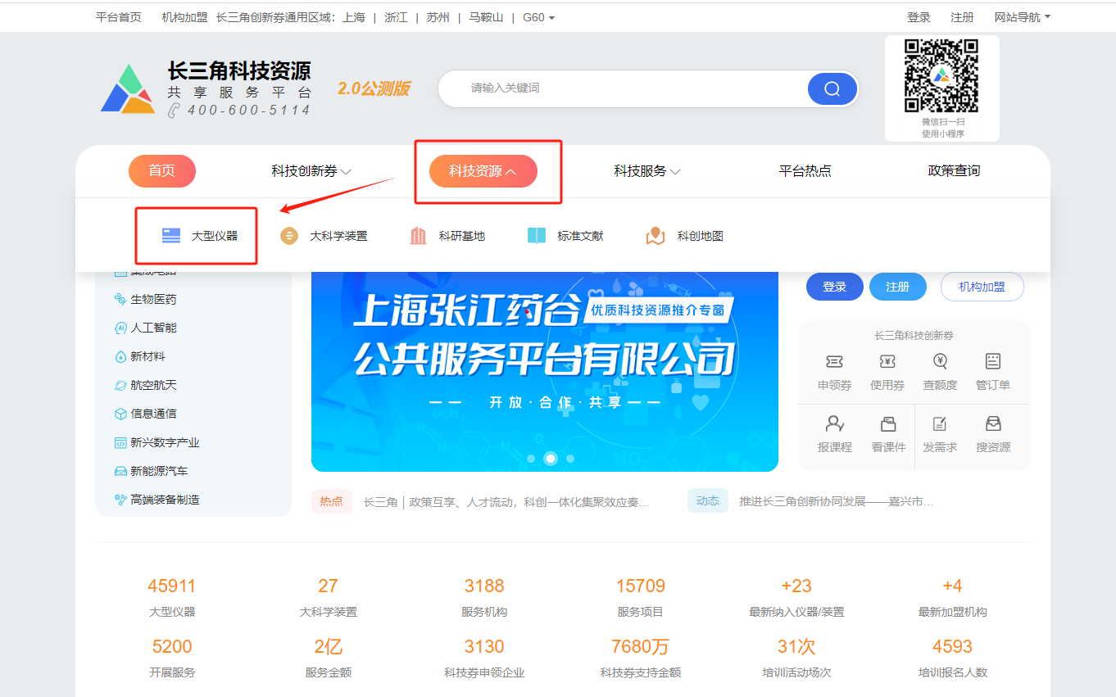Select 信息通信 category icon
The height and width of the screenshot is (697, 1116).
(120, 414)
